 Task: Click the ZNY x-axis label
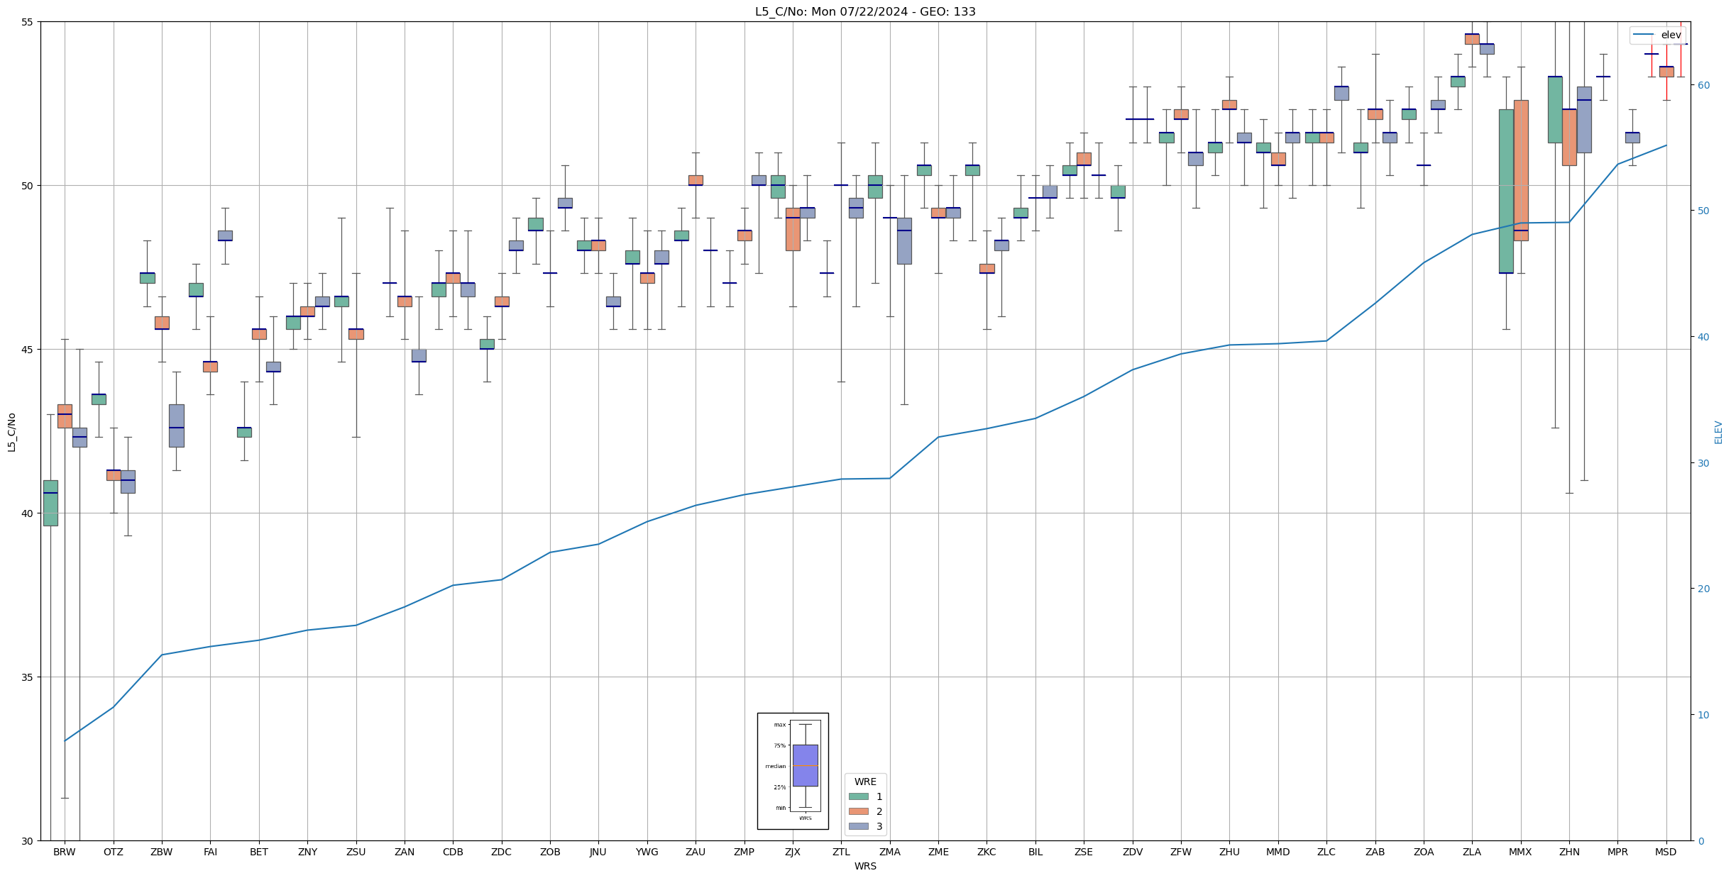(307, 852)
